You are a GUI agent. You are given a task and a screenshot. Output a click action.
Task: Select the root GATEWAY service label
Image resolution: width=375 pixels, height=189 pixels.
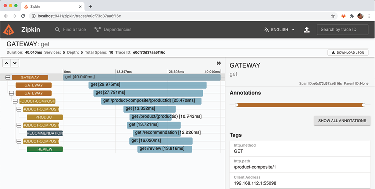[x=30, y=77]
